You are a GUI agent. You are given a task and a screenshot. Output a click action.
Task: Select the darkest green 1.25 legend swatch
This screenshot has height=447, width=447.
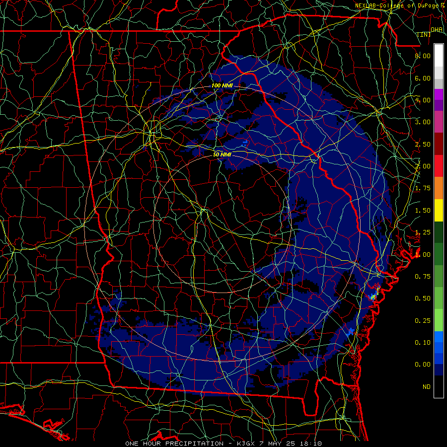coord(439,232)
